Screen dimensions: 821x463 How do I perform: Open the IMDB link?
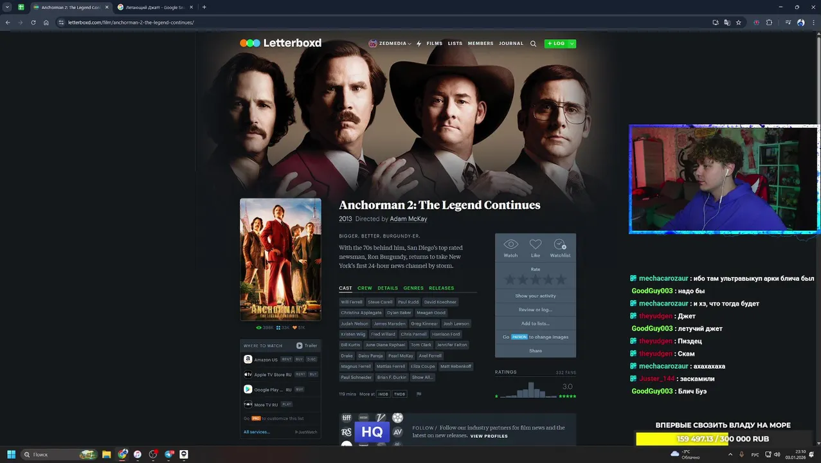(383, 394)
